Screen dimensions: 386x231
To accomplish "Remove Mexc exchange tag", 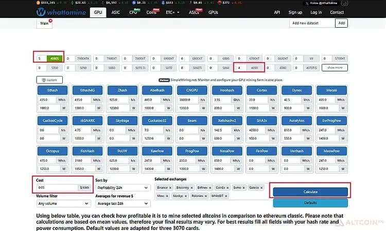I will [x=167, y=196].
